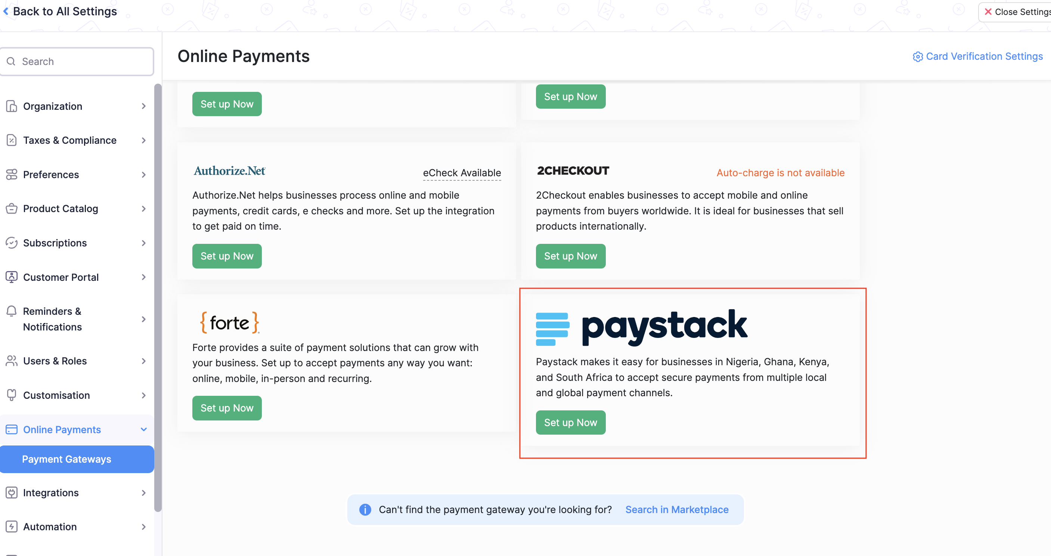
Task: Set up Paystack gateway now
Action: coord(570,423)
